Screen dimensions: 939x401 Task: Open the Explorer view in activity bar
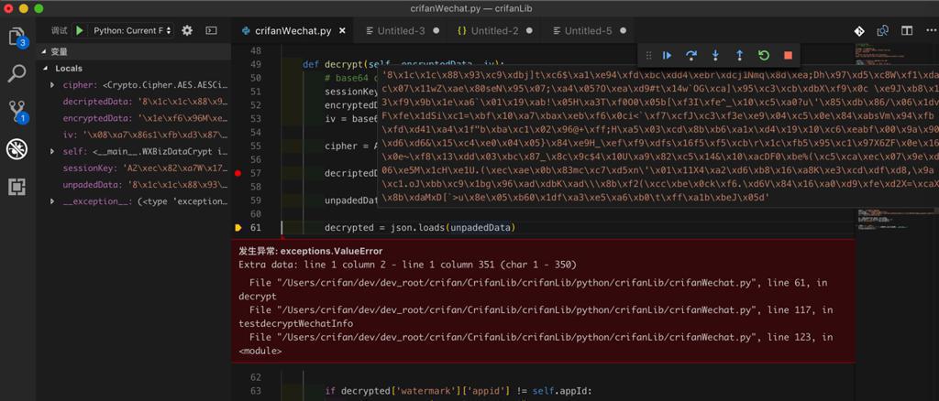[x=17, y=38]
